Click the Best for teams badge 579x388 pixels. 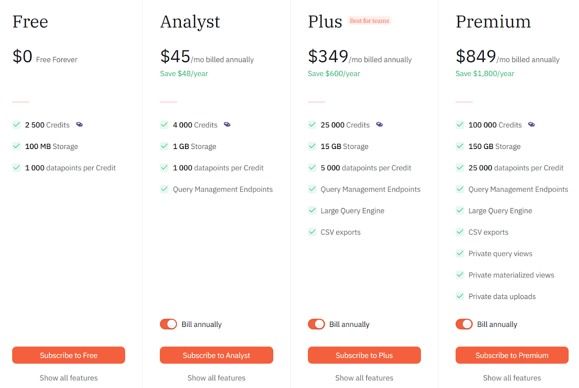tap(369, 21)
